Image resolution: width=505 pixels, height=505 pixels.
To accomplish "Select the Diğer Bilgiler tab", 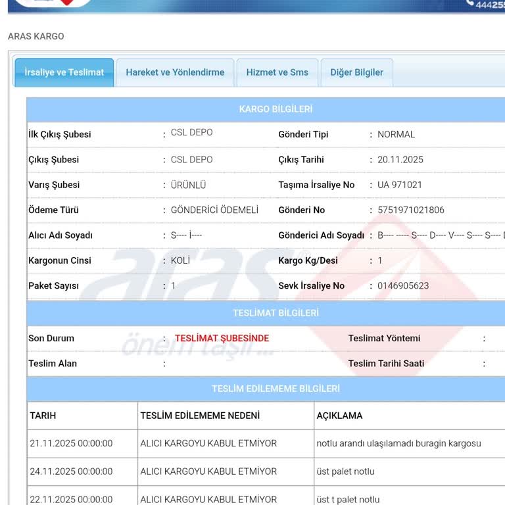I will pos(356,72).
